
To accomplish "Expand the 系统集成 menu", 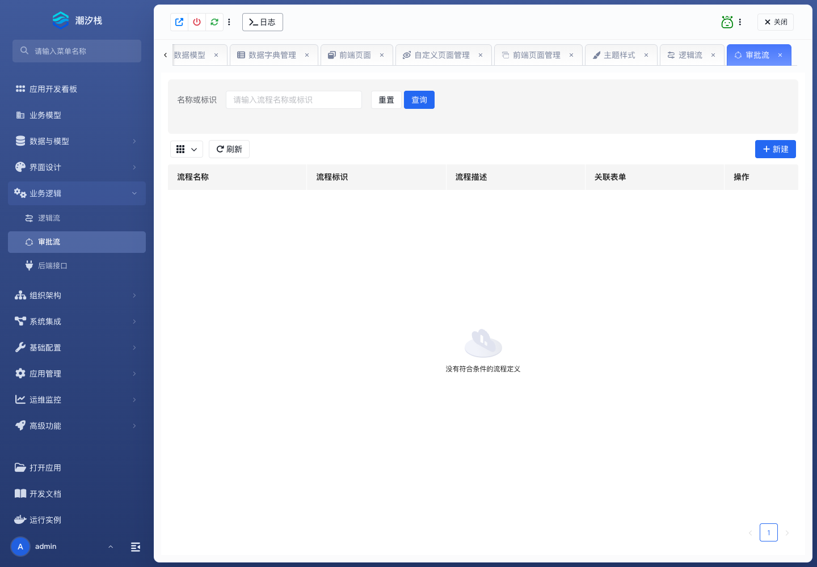I will click(77, 321).
